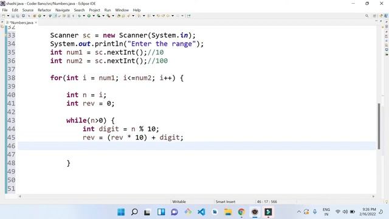The image size is (389, 219).
Task: Click the //100 comment on line 36
Action: coord(157,61)
